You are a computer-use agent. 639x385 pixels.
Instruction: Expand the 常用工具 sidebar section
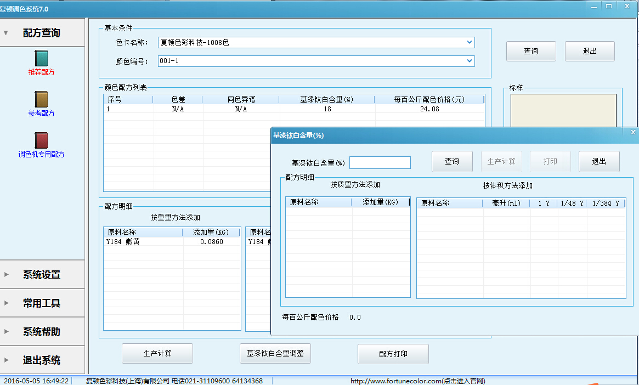[42, 303]
